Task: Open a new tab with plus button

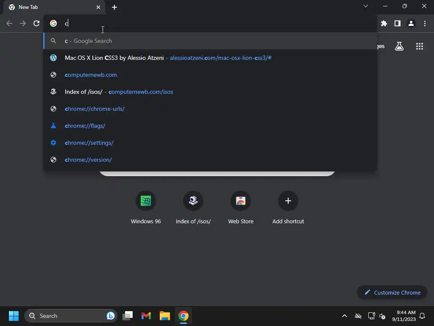Action: tap(114, 7)
